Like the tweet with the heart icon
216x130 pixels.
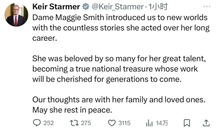click(112, 123)
